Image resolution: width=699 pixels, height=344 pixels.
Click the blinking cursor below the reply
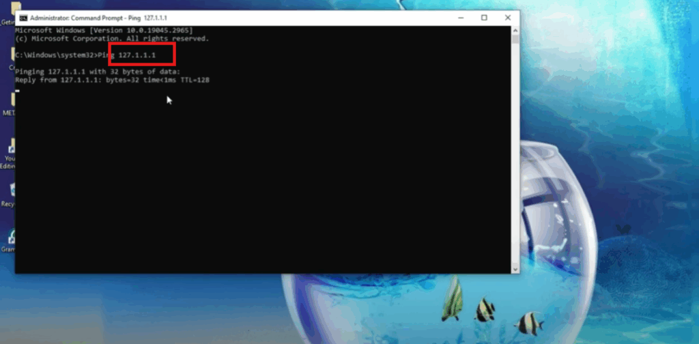17,89
